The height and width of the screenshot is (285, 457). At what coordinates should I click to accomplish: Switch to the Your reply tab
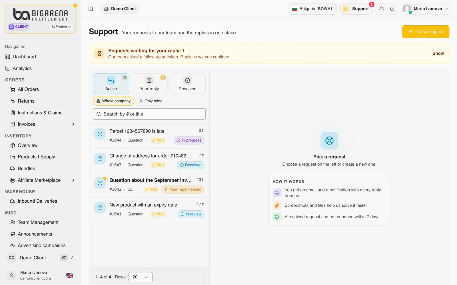pos(149,84)
